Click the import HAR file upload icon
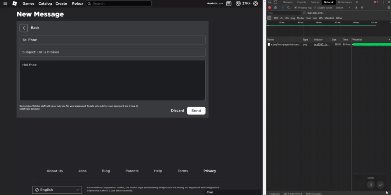Image resolution: width=391 pixels, height=195 pixels. [x=356, y=8]
